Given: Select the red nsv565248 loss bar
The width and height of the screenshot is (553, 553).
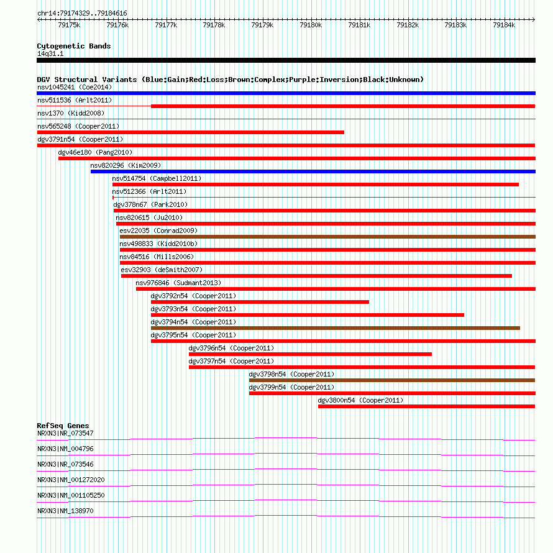Looking at the screenshot, I should (191, 132).
